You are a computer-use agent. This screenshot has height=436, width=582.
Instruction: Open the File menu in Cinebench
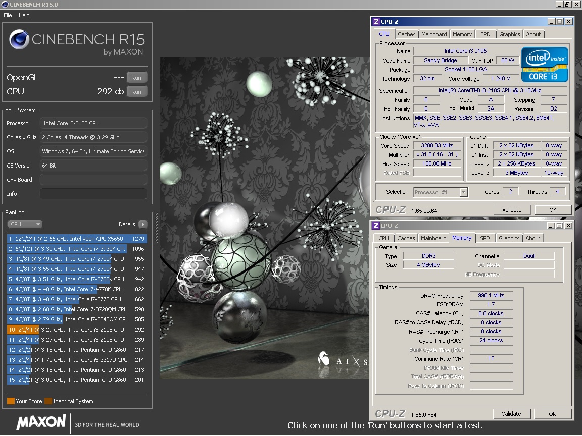[8, 15]
